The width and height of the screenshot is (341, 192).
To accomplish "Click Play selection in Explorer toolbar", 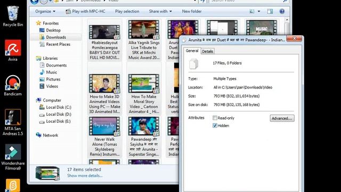I will (x=127, y=11).
